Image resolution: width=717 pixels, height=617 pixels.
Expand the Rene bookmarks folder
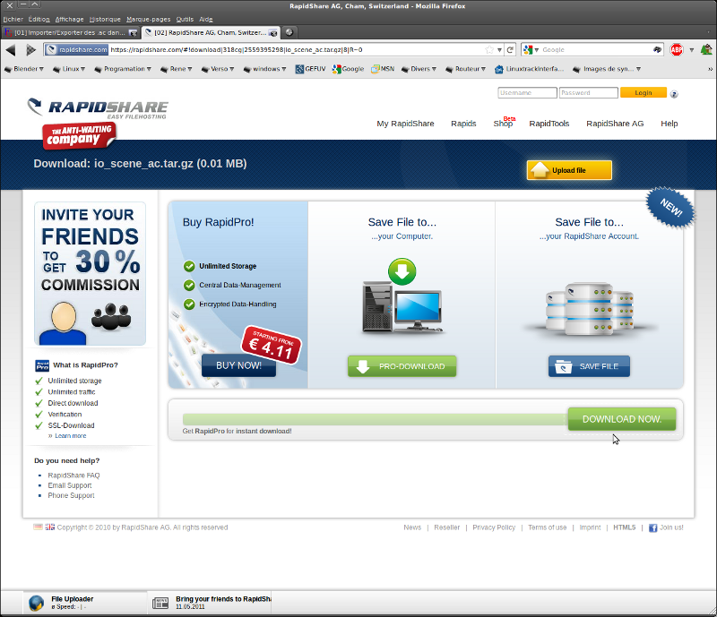pyautogui.click(x=176, y=69)
